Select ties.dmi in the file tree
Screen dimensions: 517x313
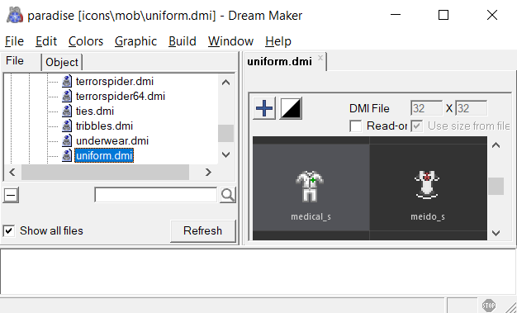pyautogui.click(x=95, y=111)
